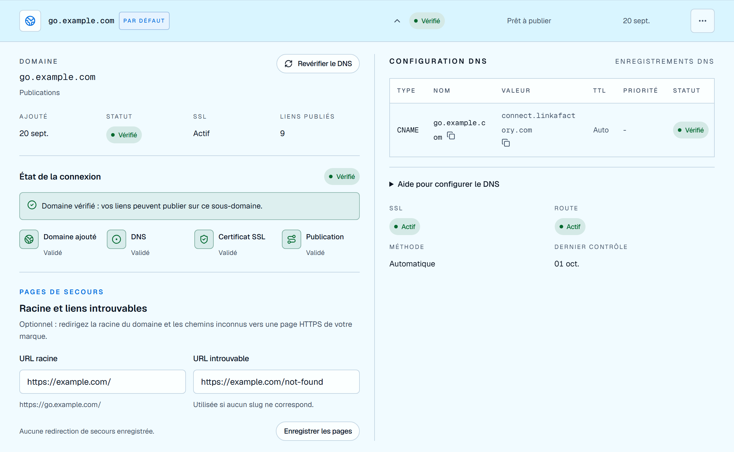
Task: Copy the connect.linkafactory.com value
Action: click(506, 143)
